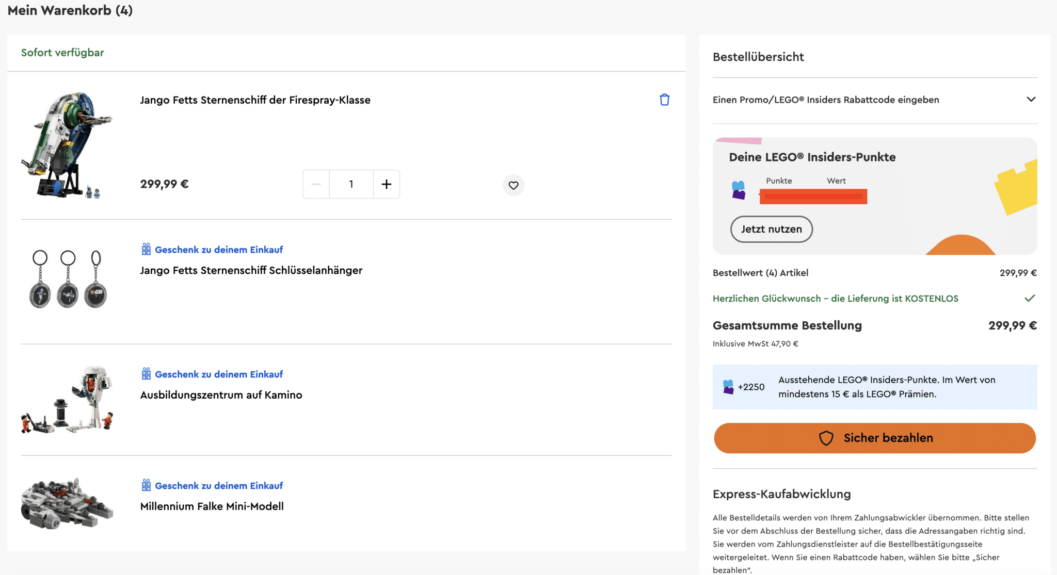Click 'Geschenk zu deinem Einkauf' above Millennium Falke
1057x575 pixels.
point(219,486)
